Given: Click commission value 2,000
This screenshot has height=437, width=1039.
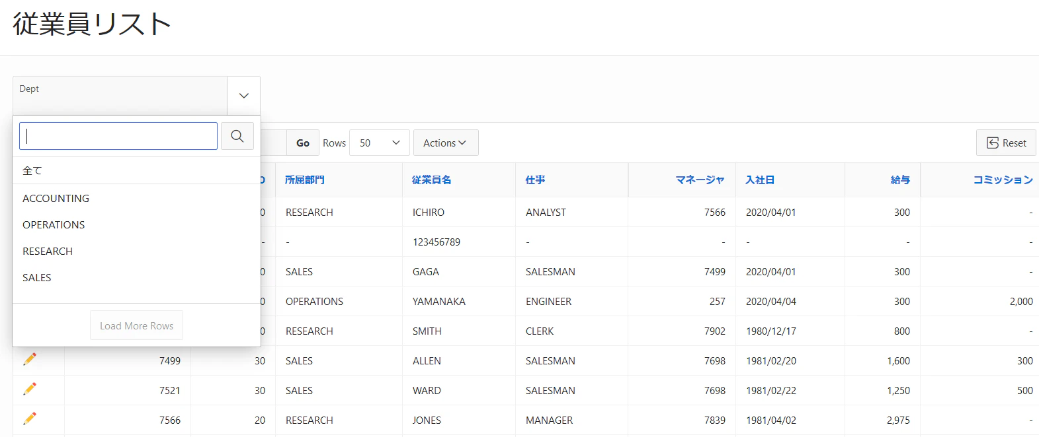Looking at the screenshot, I should coord(1021,301).
